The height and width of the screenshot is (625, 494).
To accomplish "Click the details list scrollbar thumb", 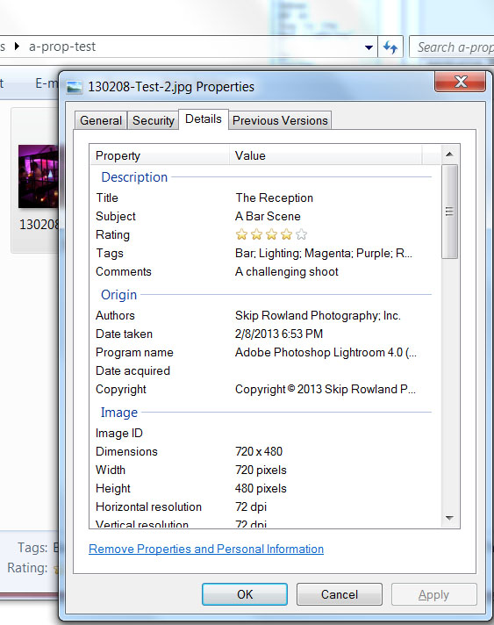I will point(450,212).
